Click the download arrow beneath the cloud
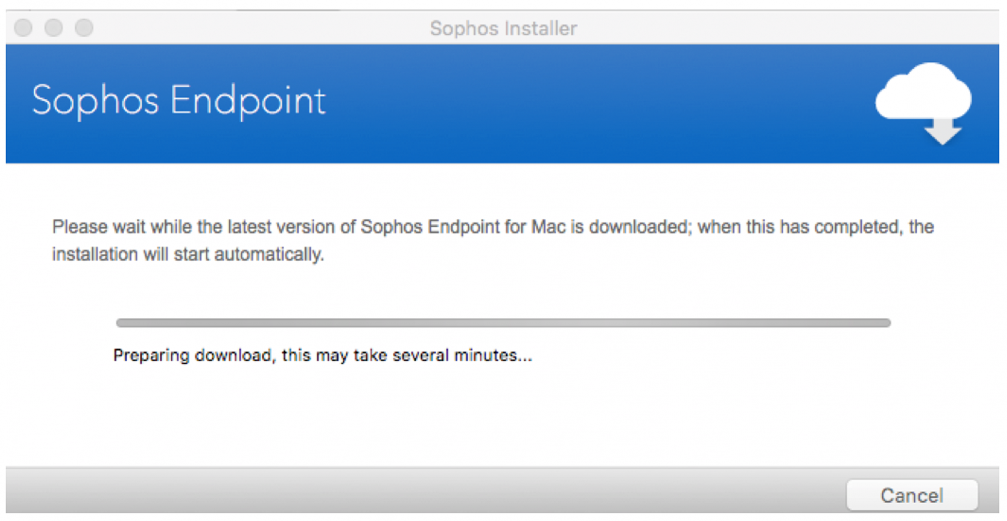This screenshot has width=1007, height=521. 942,132
